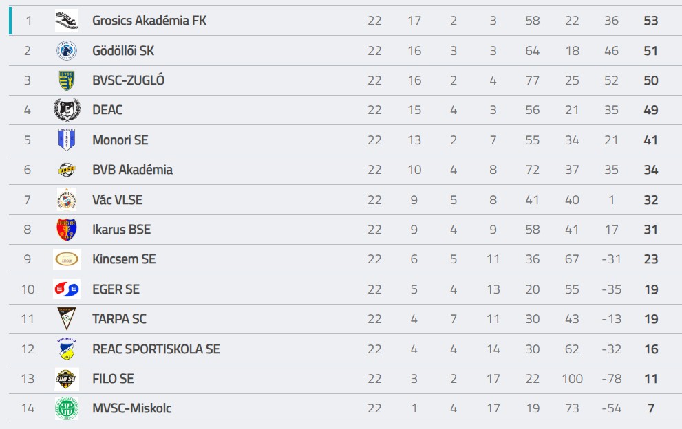
Task: Select the Monori SE team name
Action: point(120,140)
